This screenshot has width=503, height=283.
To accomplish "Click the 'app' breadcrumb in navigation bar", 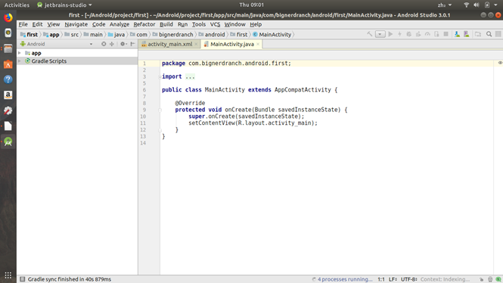I will 51,34.
